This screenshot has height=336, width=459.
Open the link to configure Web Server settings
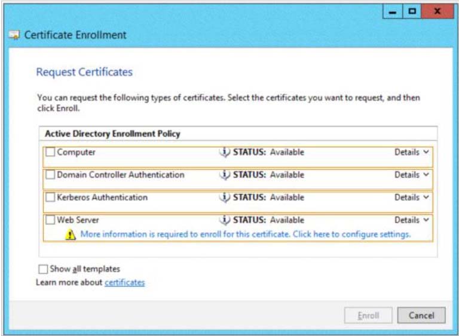245,234
